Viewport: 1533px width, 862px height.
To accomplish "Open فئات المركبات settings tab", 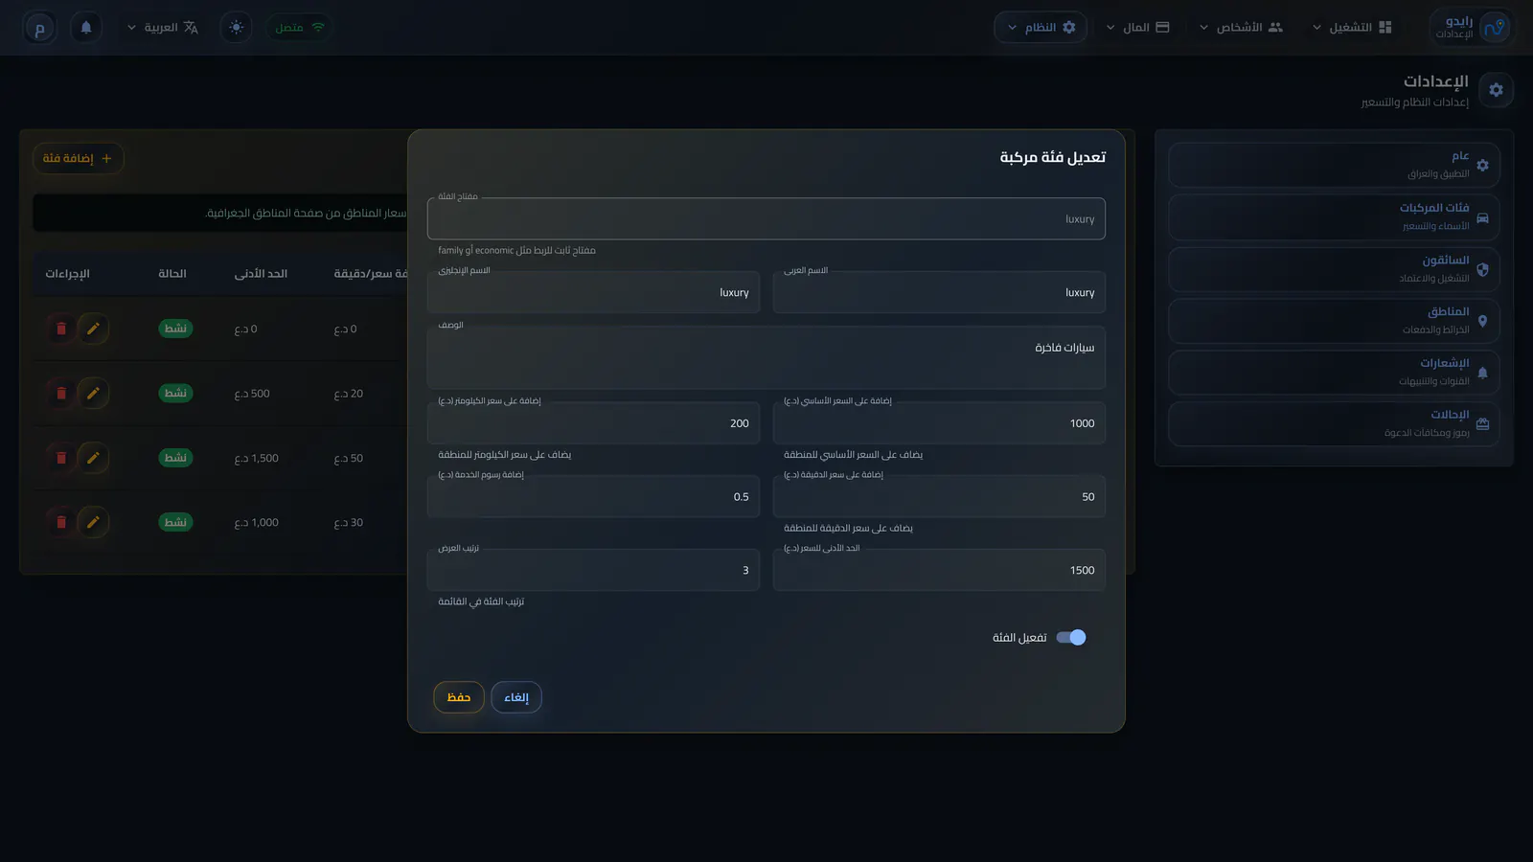I will click(x=1334, y=217).
